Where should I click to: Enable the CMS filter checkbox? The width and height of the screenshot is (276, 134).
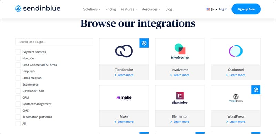pos(18,111)
